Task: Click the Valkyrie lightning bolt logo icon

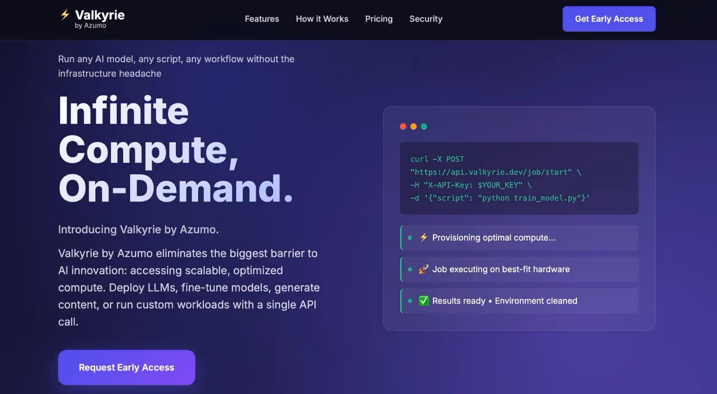Action: click(x=64, y=15)
